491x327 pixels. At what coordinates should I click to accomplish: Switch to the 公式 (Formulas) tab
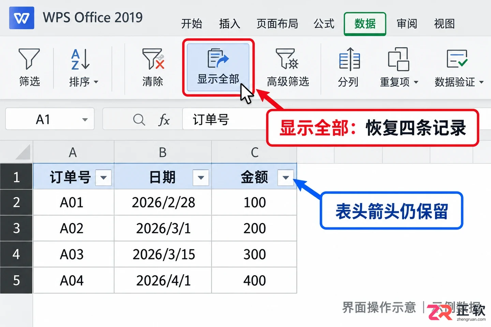pos(324,24)
